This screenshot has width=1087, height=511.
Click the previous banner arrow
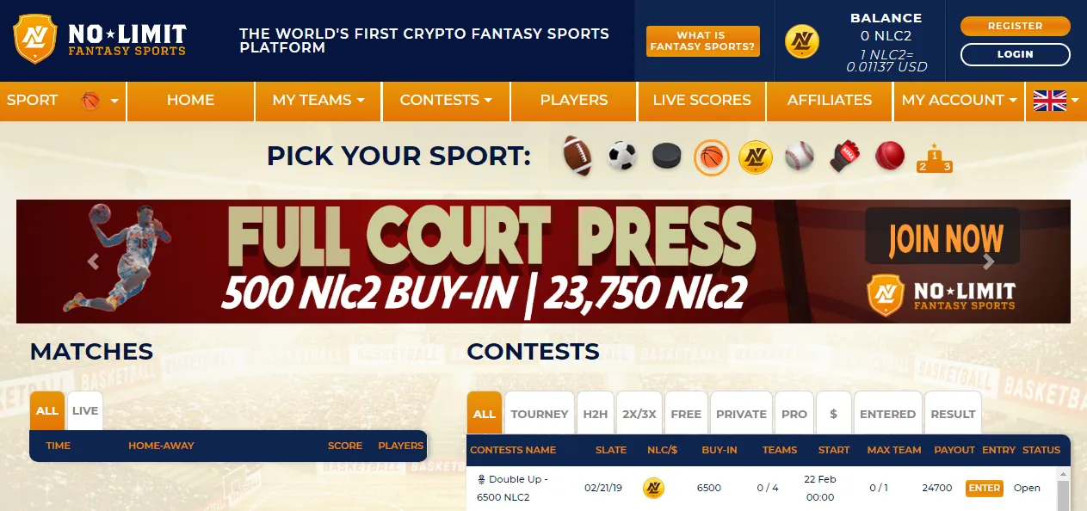[x=93, y=262]
